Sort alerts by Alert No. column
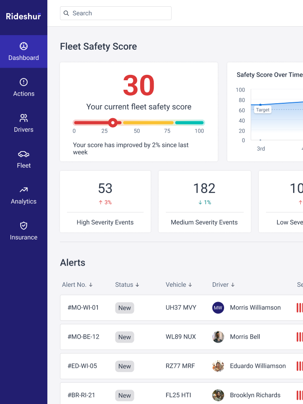The height and width of the screenshot is (404, 303). tap(77, 285)
